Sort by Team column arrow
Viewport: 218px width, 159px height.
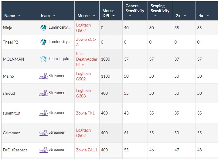54,16
